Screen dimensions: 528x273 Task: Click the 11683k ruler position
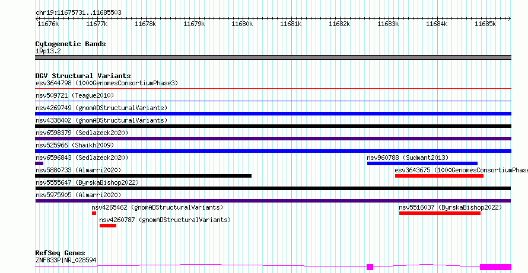388,24
